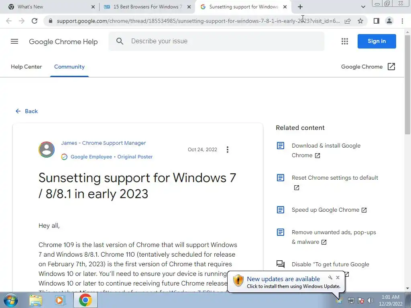Expand the tab search chevron
The width and height of the screenshot is (411, 308).
[x=363, y=7]
